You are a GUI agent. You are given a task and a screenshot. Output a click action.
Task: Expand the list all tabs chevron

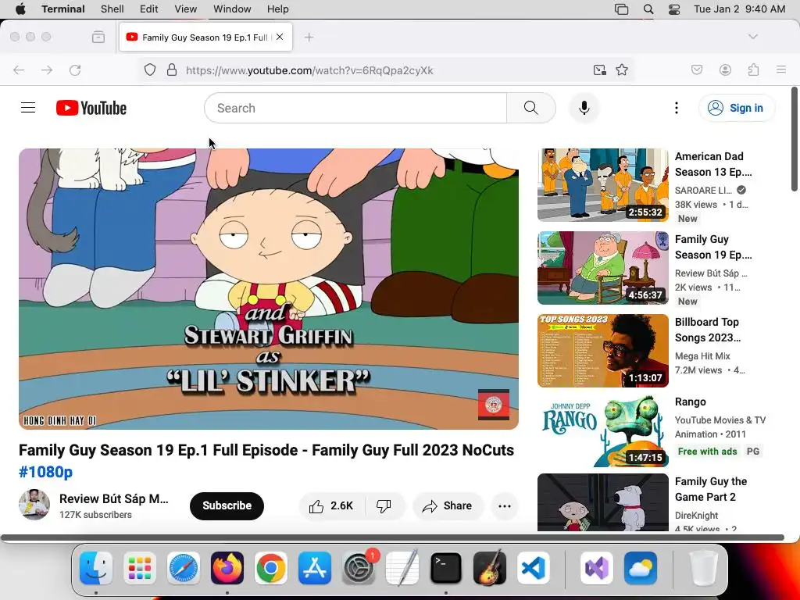pos(752,37)
